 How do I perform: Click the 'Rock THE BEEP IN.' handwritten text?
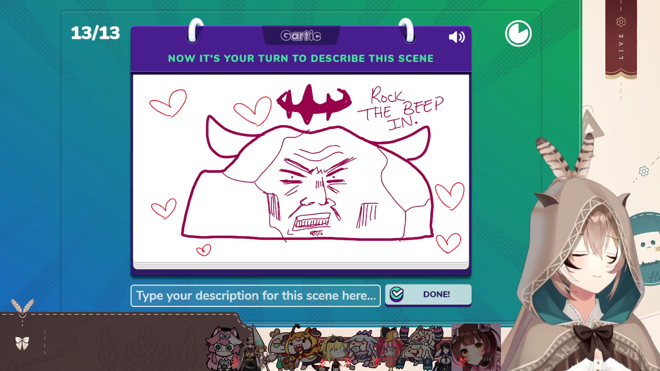[400, 108]
